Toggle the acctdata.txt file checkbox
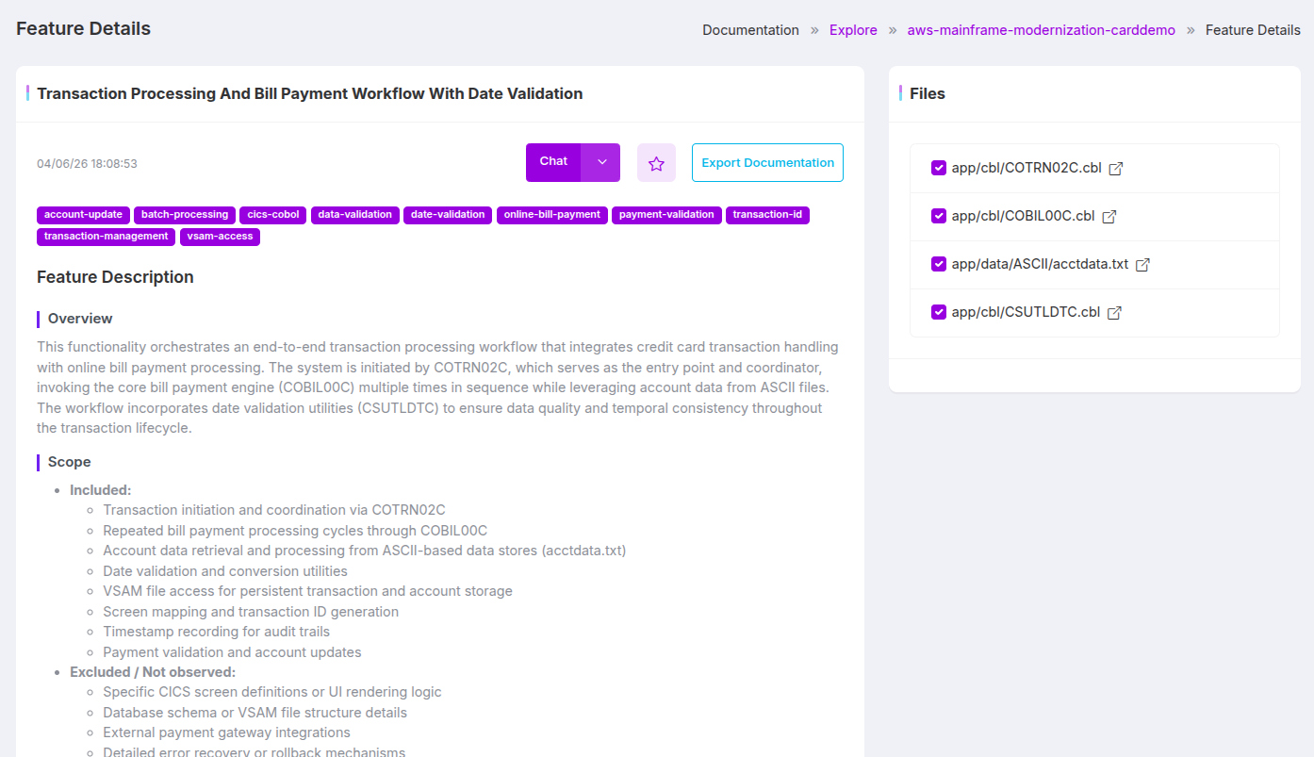1314x757 pixels. (x=938, y=264)
